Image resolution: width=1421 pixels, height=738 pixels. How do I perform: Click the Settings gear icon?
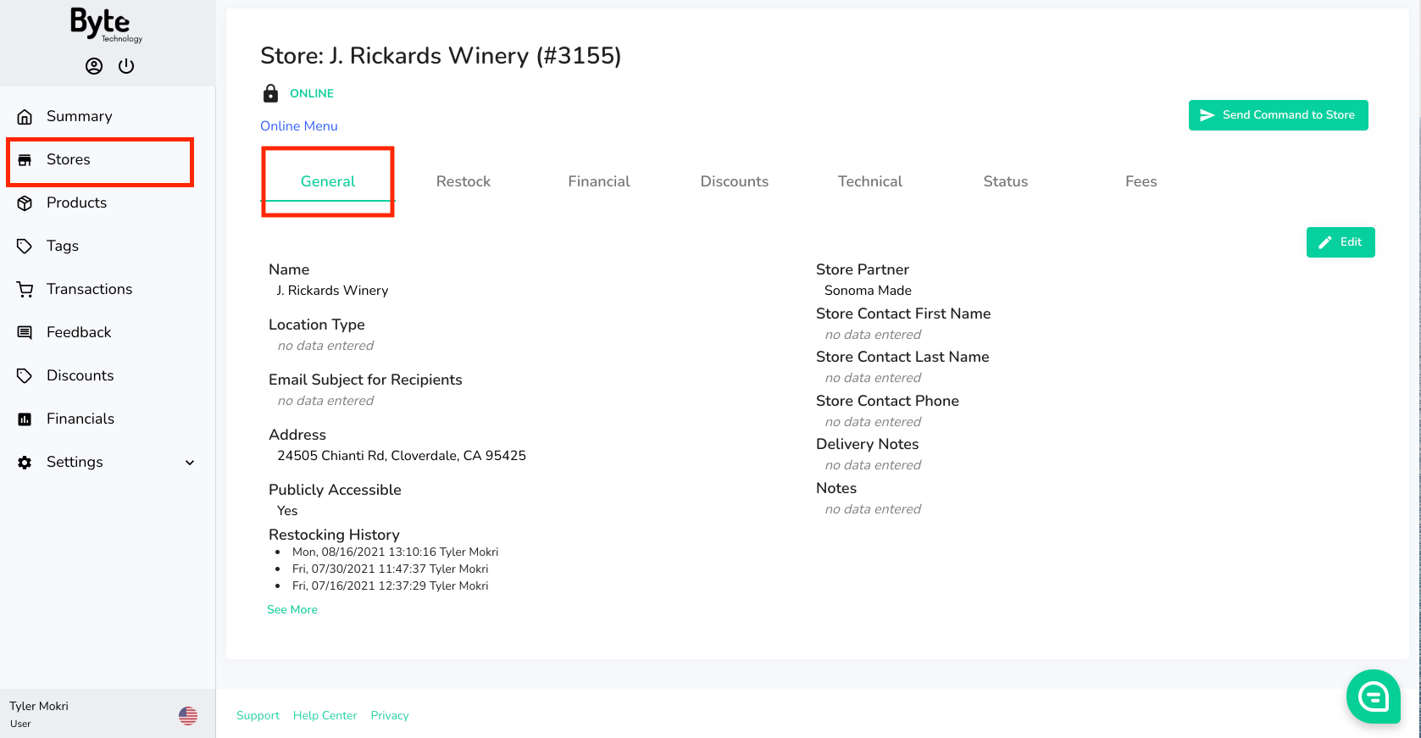click(x=25, y=463)
